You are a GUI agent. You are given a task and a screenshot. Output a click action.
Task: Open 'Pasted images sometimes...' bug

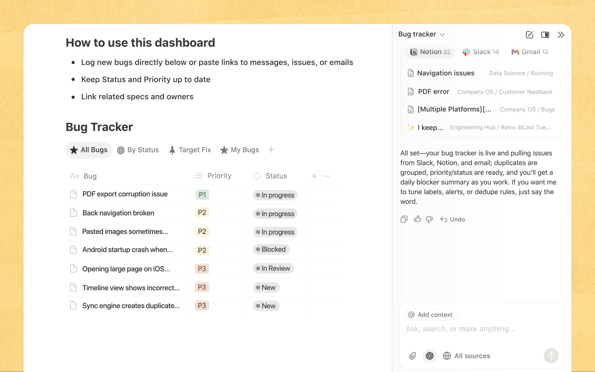coord(125,231)
